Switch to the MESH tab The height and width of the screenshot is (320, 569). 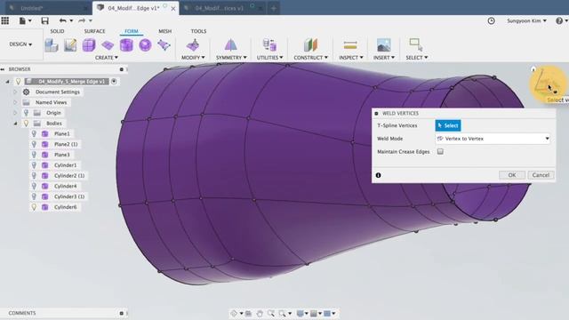164,31
